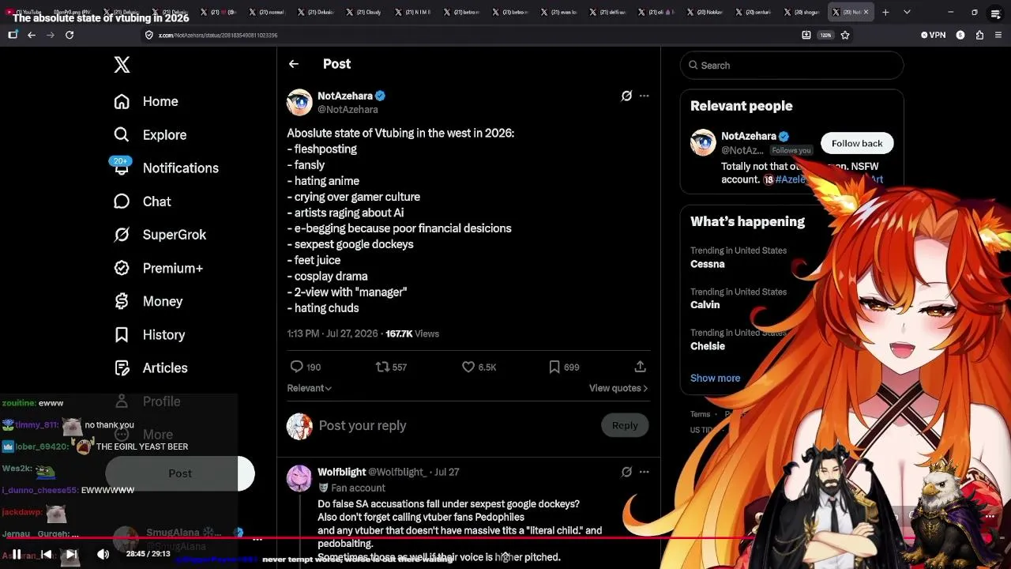Open the tab list dropdown arrow
Image resolution: width=1011 pixels, height=569 pixels.
tap(907, 12)
